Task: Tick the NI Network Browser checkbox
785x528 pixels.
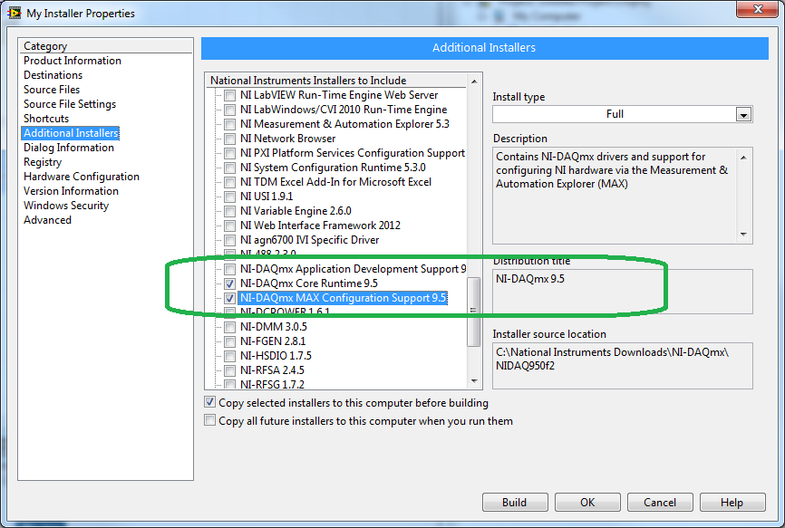Action: [230, 139]
